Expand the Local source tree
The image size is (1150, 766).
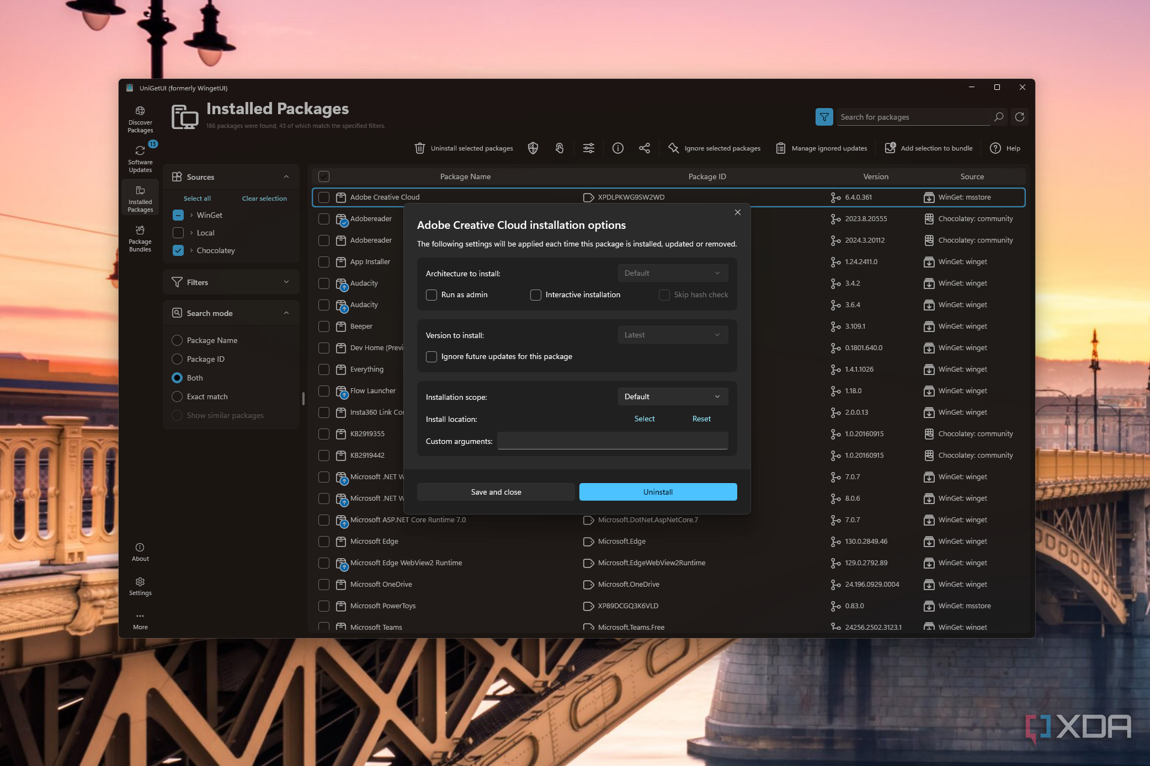tap(191, 233)
